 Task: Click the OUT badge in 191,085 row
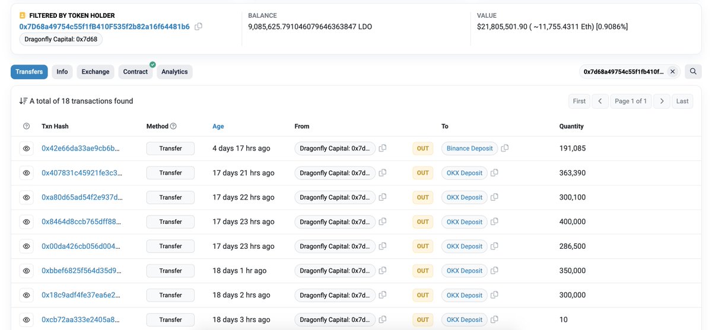click(x=422, y=148)
